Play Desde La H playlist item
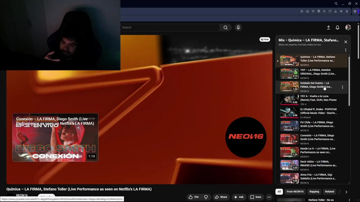 pos(312,153)
